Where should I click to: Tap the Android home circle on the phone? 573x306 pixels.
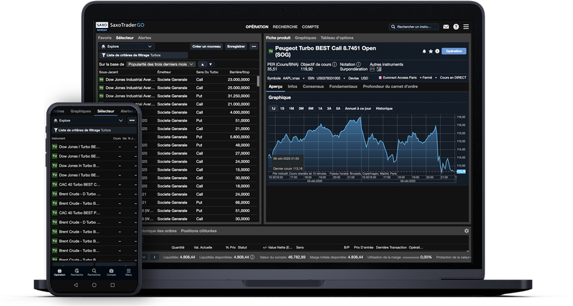(x=94, y=285)
